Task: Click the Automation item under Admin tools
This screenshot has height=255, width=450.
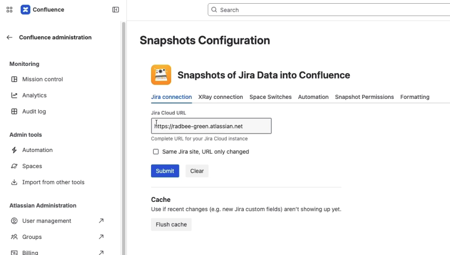Action: (x=37, y=150)
